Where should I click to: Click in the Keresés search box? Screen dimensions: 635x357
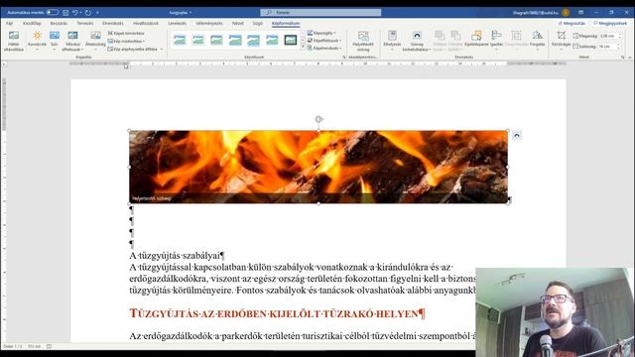click(x=320, y=13)
